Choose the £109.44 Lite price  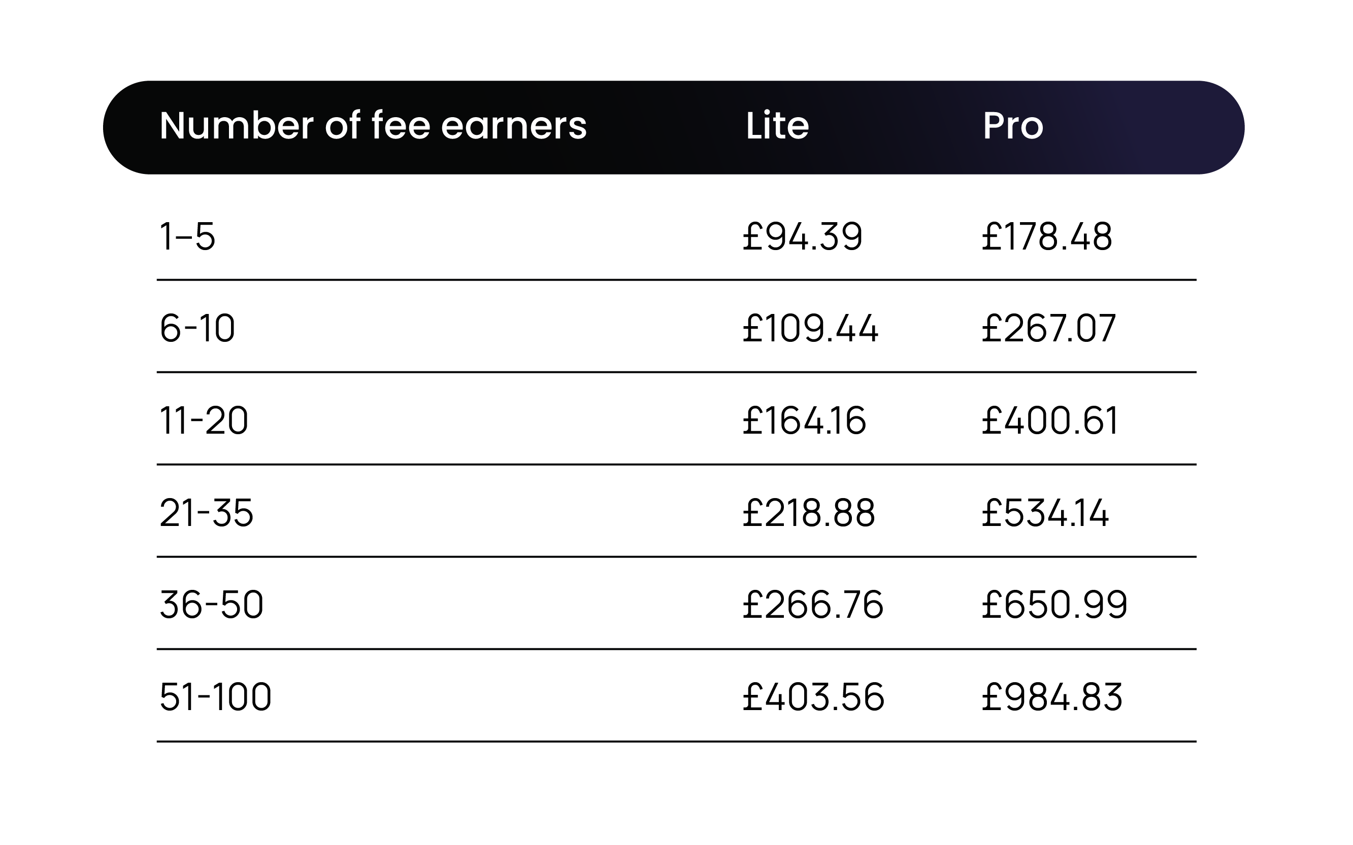pos(810,328)
